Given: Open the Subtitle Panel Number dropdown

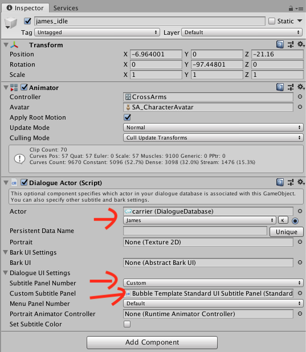Looking at the screenshot, I should pos(213,283).
